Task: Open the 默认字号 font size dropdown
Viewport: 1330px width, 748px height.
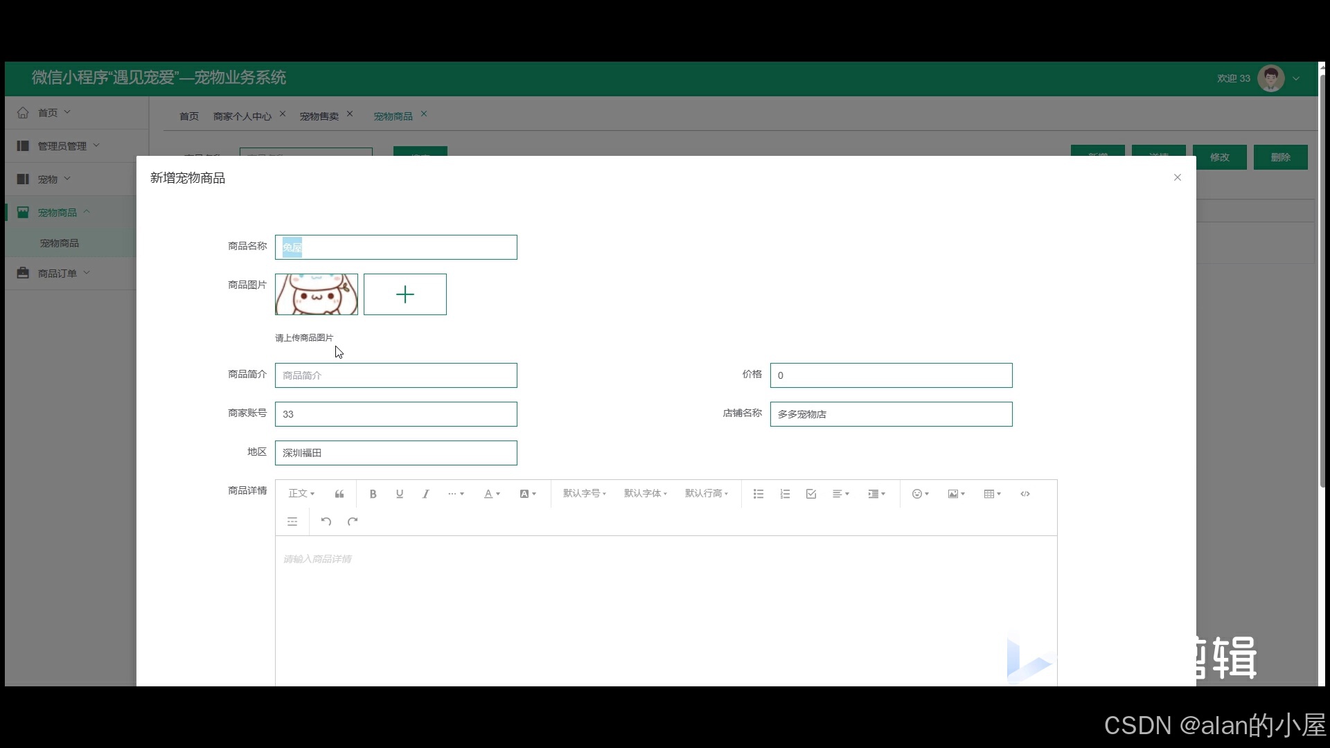Action: pyautogui.click(x=584, y=494)
